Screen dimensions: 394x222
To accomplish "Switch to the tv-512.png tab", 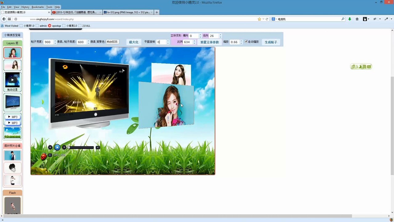I will (x=128, y=12).
